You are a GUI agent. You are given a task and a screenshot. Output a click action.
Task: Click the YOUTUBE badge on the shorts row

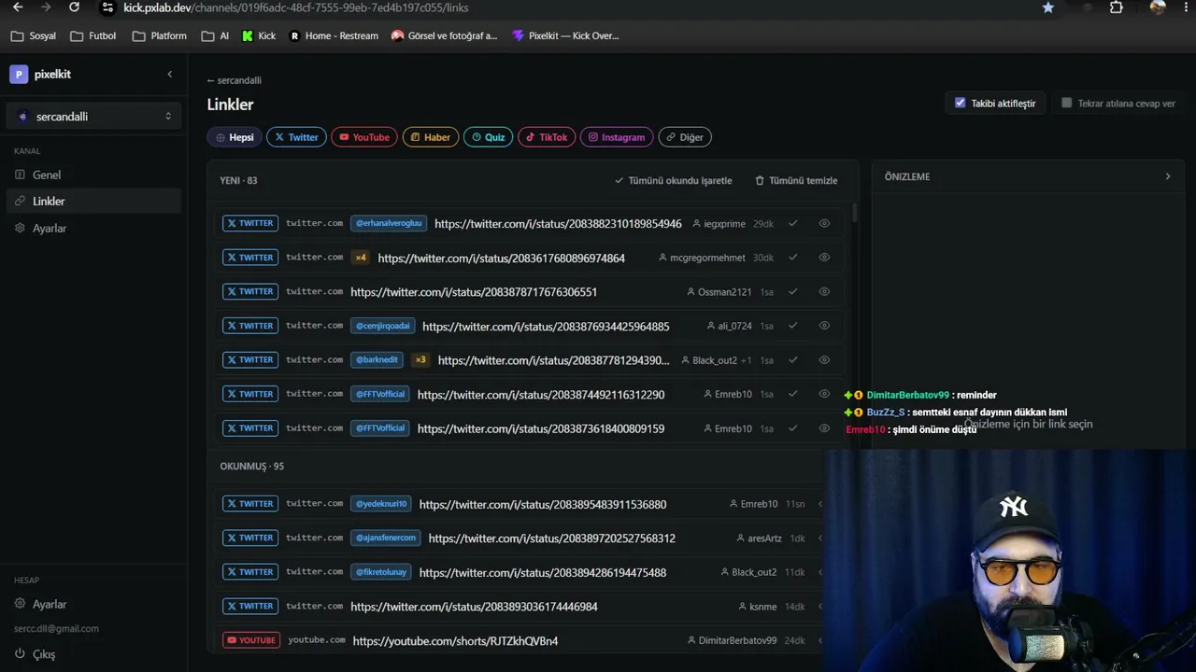pyautogui.click(x=251, y=640)
